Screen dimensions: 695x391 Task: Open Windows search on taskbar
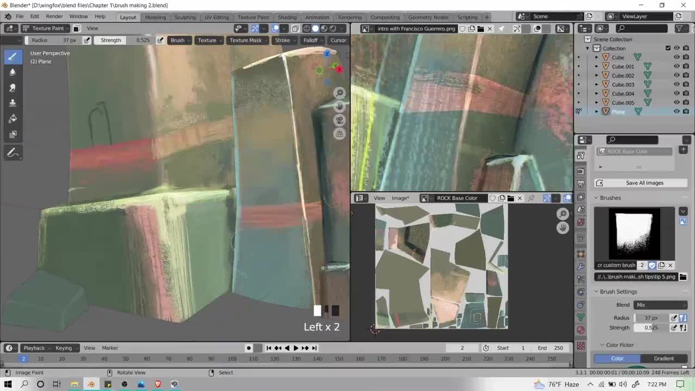[x=24, y=384]
